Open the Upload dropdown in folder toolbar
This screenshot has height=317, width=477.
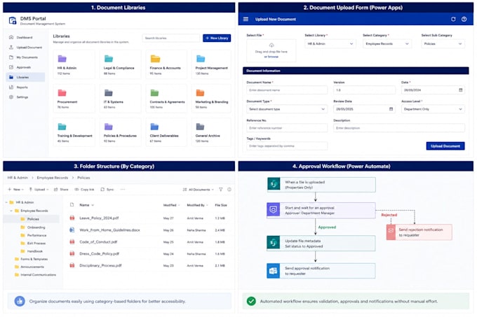point(39,189)
